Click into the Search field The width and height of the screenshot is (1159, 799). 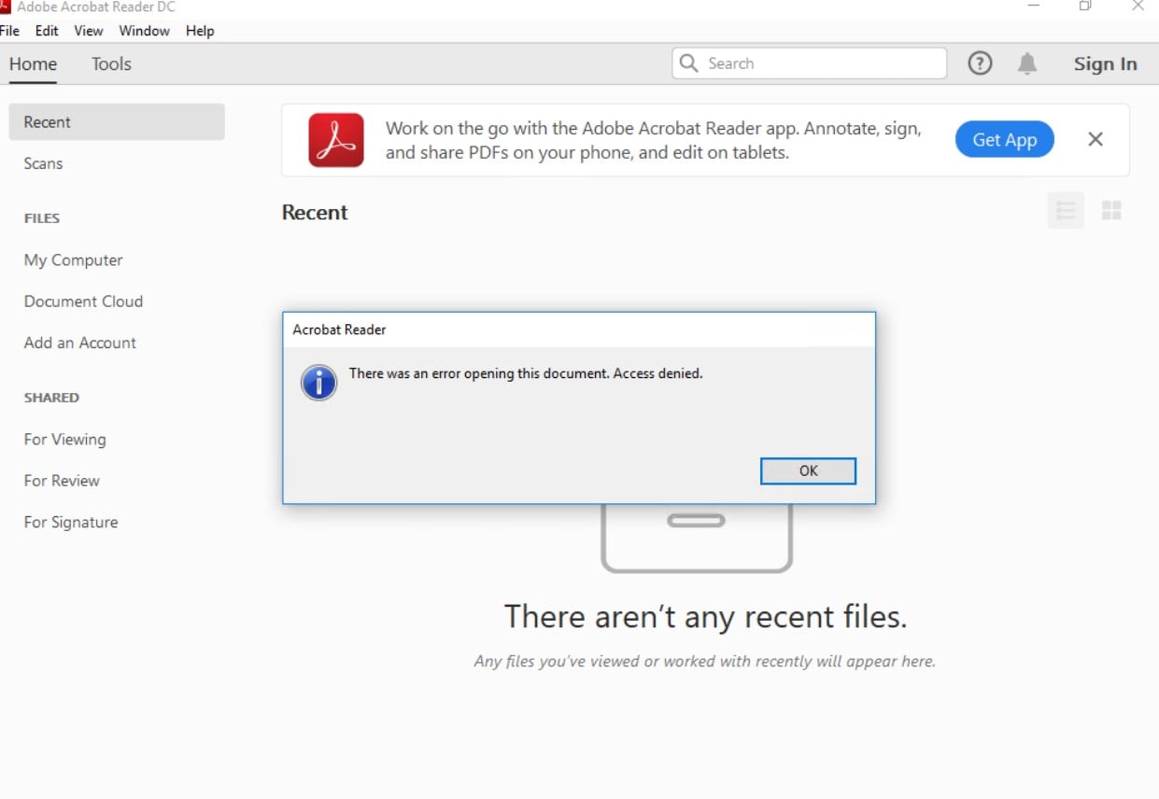point(809,63)
